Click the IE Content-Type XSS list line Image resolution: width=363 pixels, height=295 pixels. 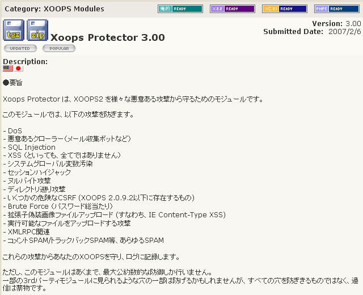pos(115,215)
